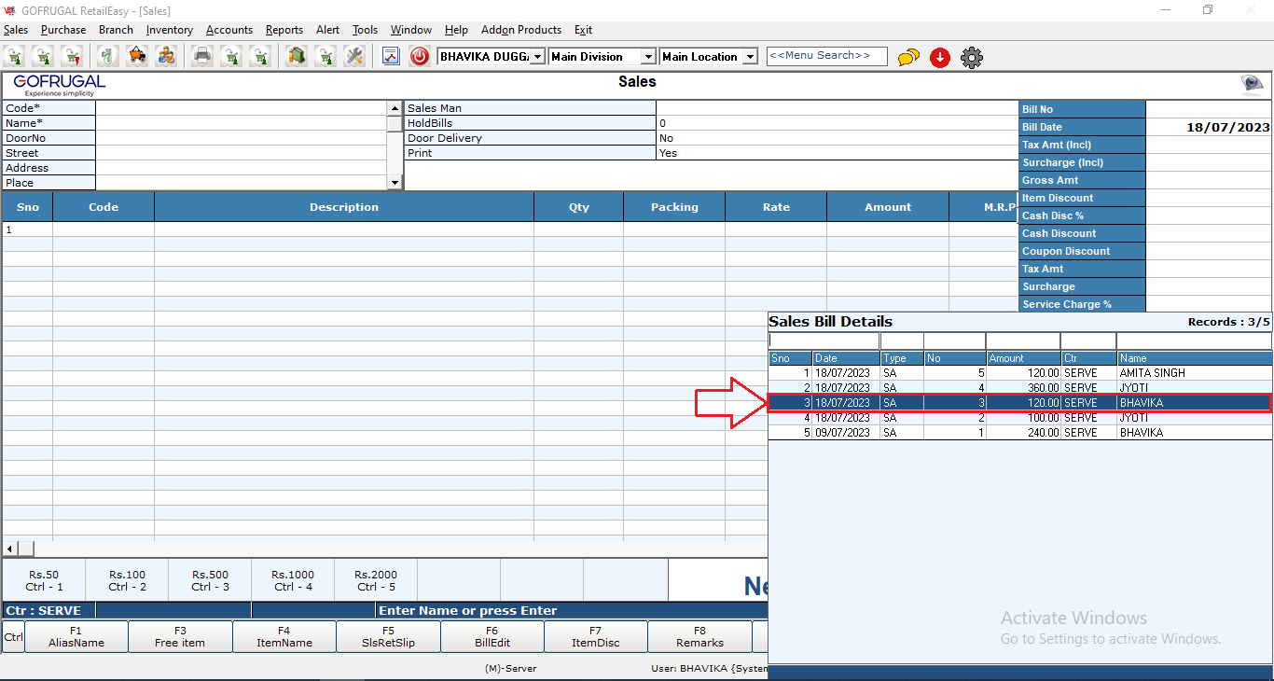Viewport: 1274px width, 681px height.
Task: Open the Inventory menu
Action: (x=169, y=30)
